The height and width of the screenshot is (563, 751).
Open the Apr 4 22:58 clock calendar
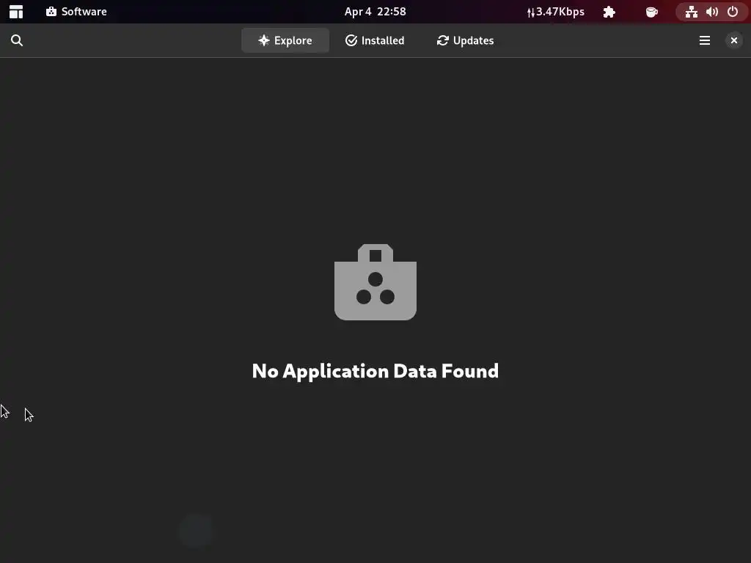(375, 12)
